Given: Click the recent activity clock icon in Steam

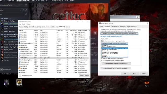Looking at the screenshot, I should click(23, 10).
